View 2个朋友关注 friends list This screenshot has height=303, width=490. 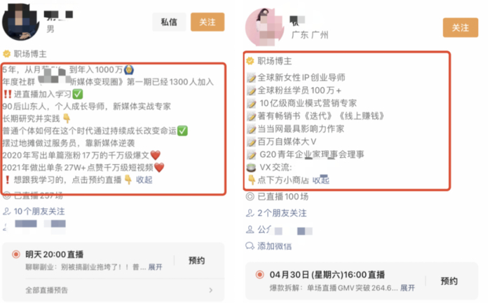point(283,213)
